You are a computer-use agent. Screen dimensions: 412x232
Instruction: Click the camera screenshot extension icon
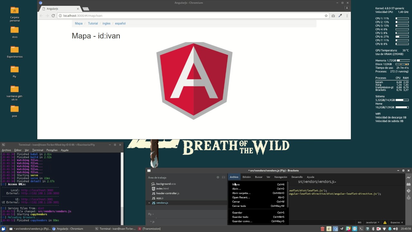(x=333, y=15)
